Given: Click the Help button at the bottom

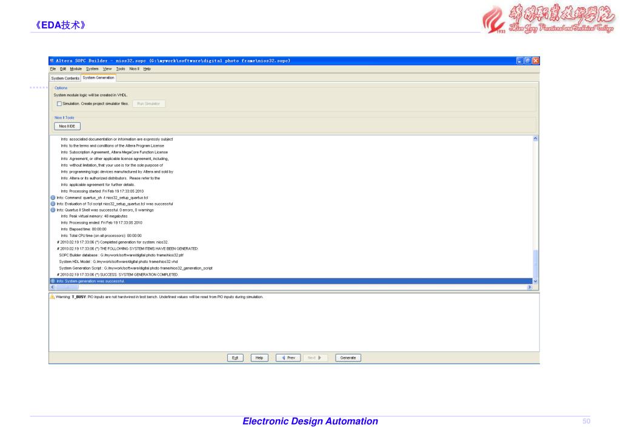Looking at the screenshot, I should [259, 358].
